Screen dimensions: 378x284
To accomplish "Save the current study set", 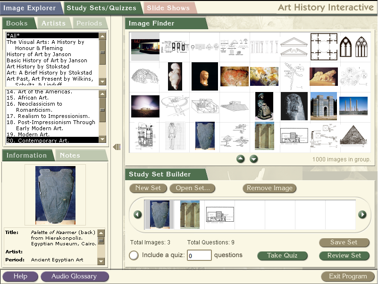I will pos(344,242).
